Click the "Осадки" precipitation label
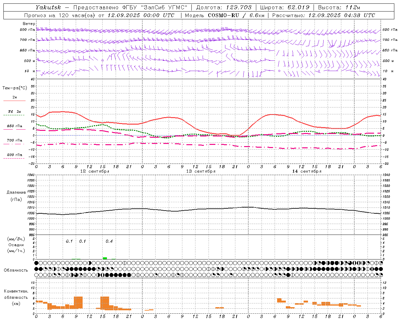This screenshot has height=319, width=399. coord(16,245)
